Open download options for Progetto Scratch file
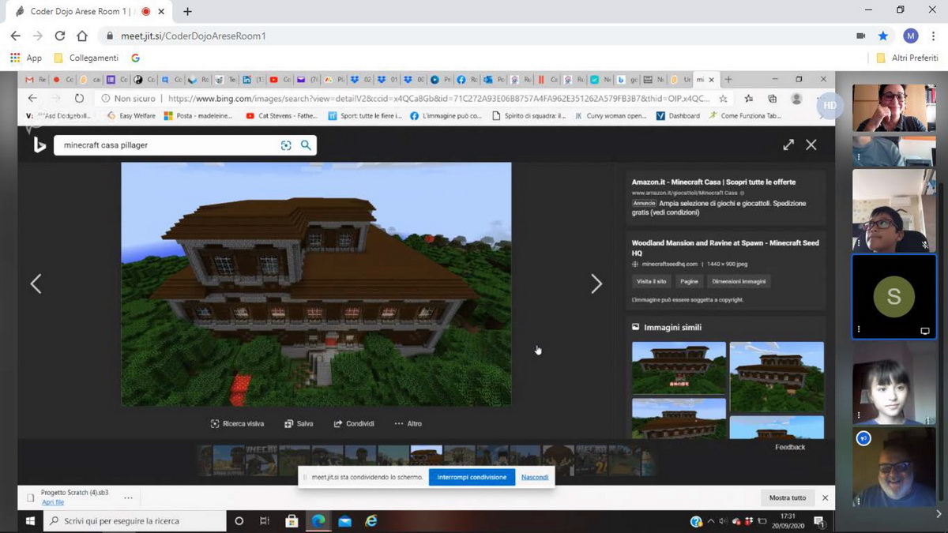Image resolution: width=948 pixels, height=533 pixels. click(128, 497)
